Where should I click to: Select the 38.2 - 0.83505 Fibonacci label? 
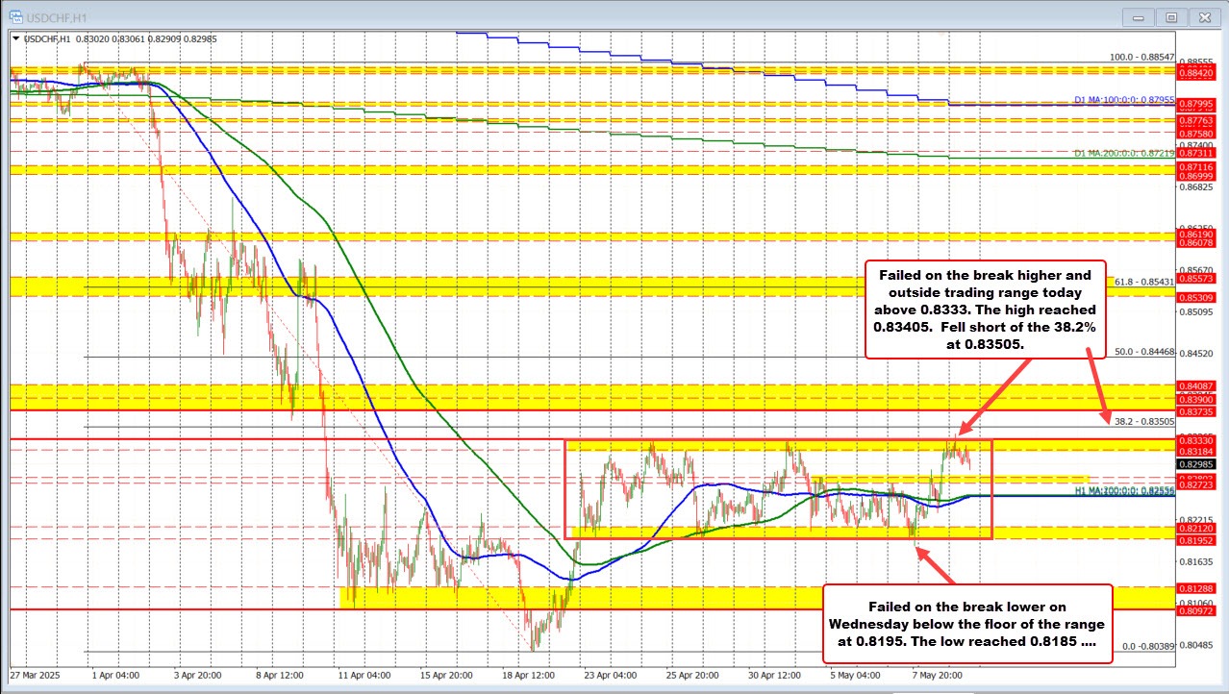[x=1144, y=421]
